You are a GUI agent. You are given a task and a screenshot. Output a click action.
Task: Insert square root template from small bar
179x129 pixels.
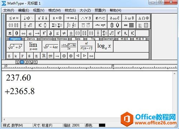point(112,33)
